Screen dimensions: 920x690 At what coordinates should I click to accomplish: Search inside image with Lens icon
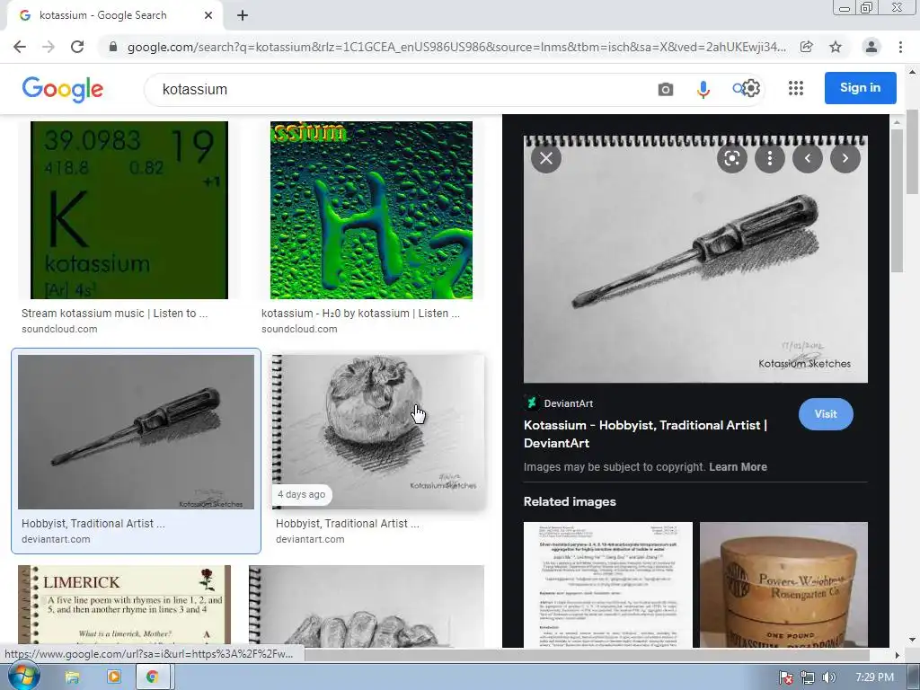click(731, 158)
